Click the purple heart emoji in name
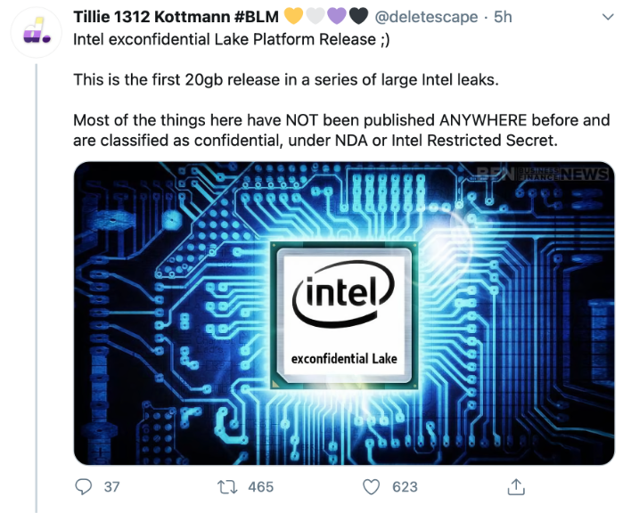 336,16
